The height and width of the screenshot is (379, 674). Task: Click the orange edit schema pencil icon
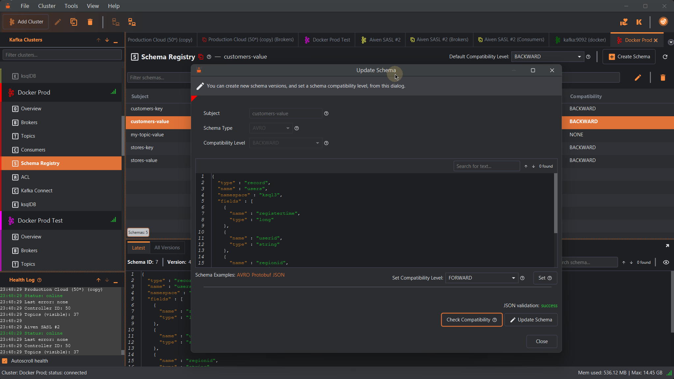click(638, 78)
